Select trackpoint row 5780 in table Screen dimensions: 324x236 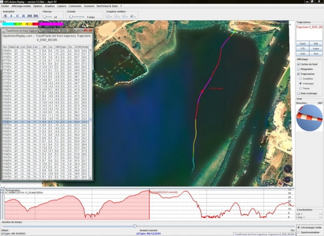[x=45, y=51]
